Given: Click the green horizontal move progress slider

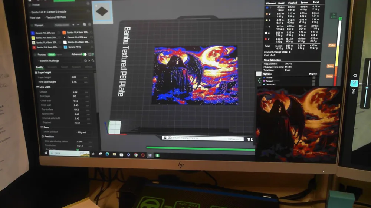Looking at the screenshot, I should (201, 148).
